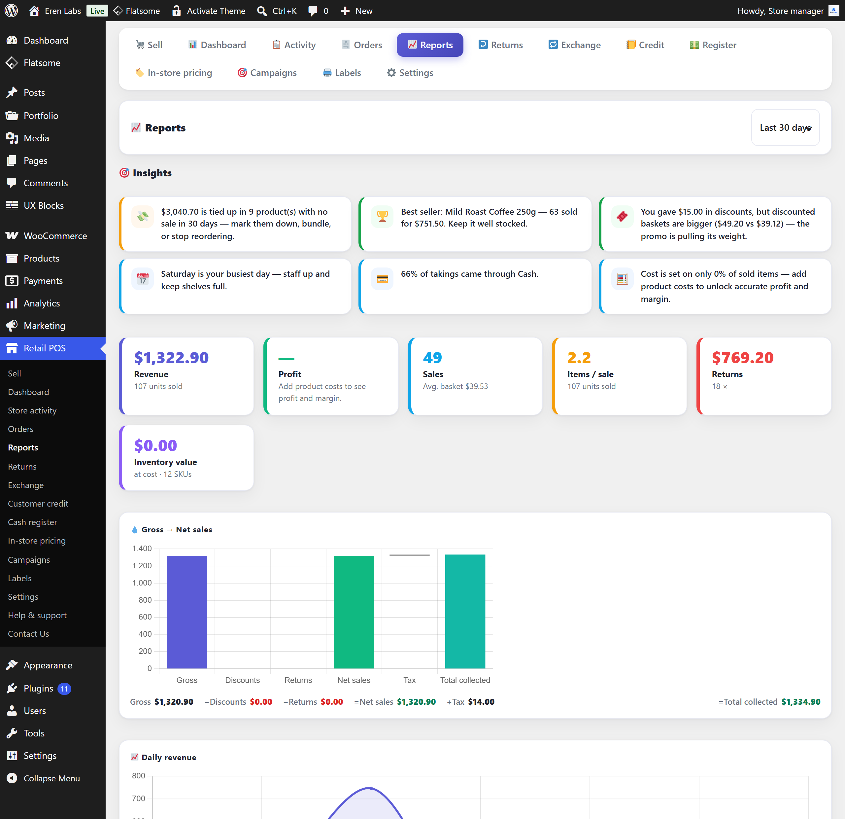The width and height of the screenshot is (845, 819).
Task: Open Store activity in Retail POS submenu
Action: point(32,410)
